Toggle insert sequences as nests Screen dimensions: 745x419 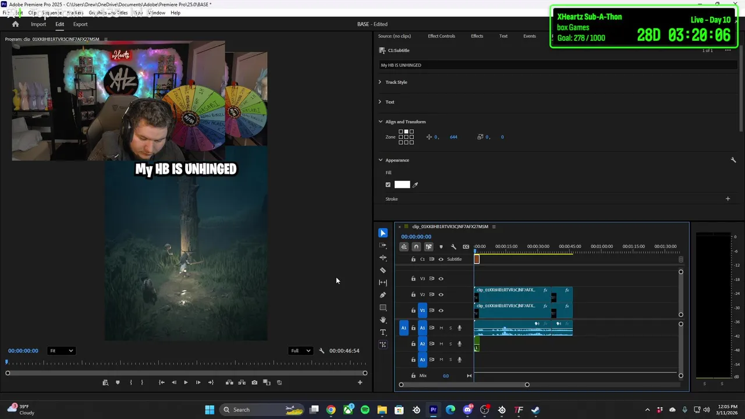pyautogui.click(x=404, y=247)
